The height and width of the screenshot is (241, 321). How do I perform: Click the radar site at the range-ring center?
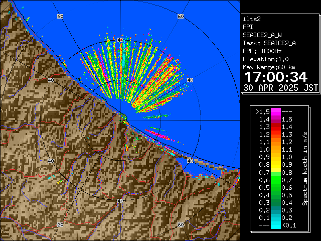[120, 120]
